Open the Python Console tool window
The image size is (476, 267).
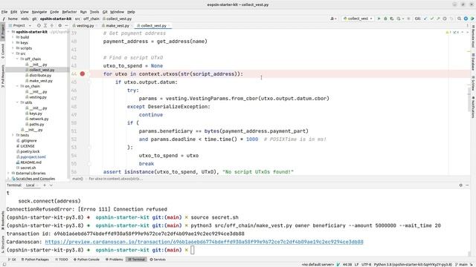point(86,260)
